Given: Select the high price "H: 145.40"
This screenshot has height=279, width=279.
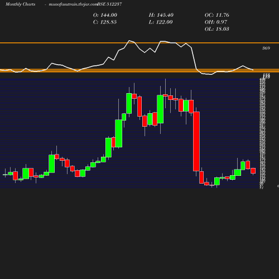Looking at the screenshot, I should 161,15.
